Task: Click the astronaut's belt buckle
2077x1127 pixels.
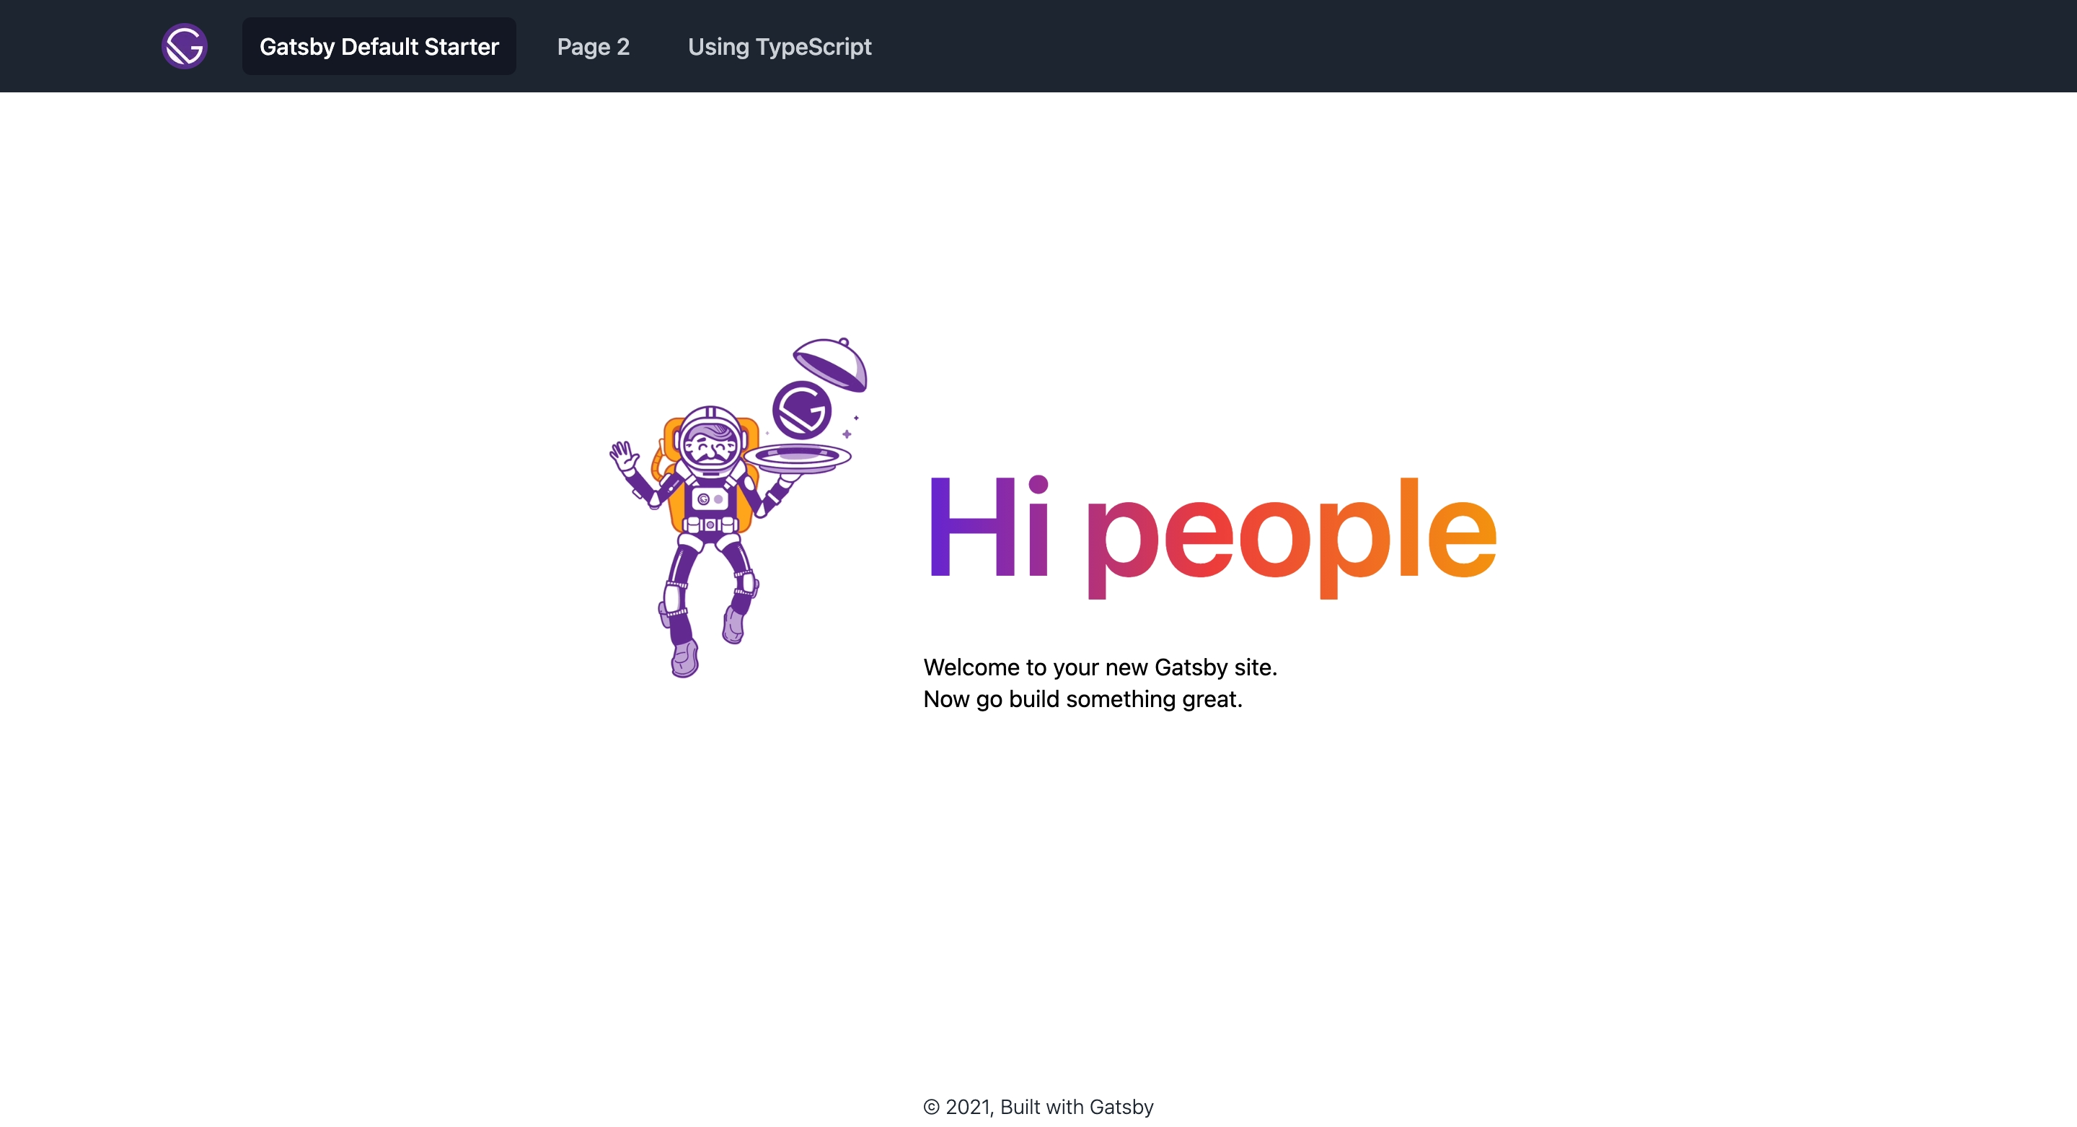Action: click(710, 525)
